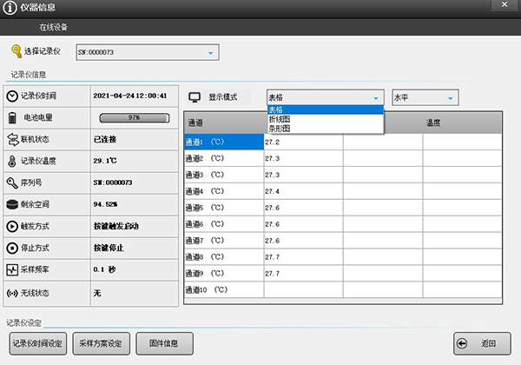This screenshot has width=521, height=365.
Task: Click the connection arrows icon for 联机状态
Action: coord(13,140)
